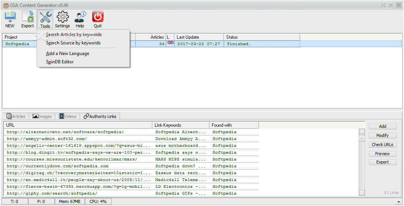This screenshot has height=206, width=404.
Task: Click the Mem: 67MB status bar entry
Action: [70, 201]
